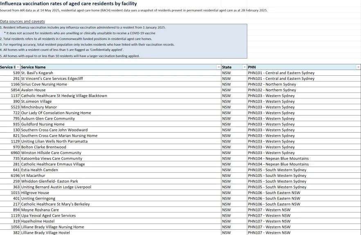Click the 'Hazelholme Hostel' cell
The width and height of the screenshot is (361, 235).
tap(121, 221)
